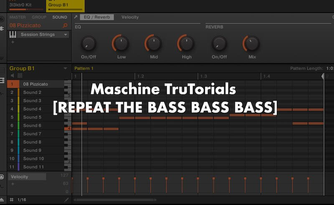Screen dimensions: 334x205
Task: Open the 1/16 step grid value menu
Action: click(x=22, y=200)
